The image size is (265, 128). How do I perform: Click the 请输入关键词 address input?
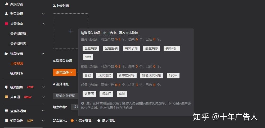[x=66, y=96]
